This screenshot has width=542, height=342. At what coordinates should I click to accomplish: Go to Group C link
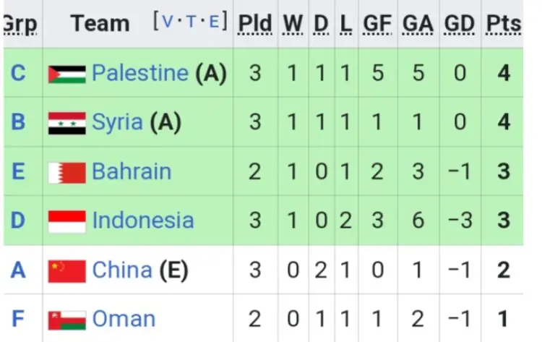18,73
